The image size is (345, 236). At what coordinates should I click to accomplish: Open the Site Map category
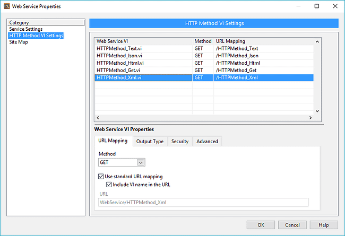(x=19, y=42)
